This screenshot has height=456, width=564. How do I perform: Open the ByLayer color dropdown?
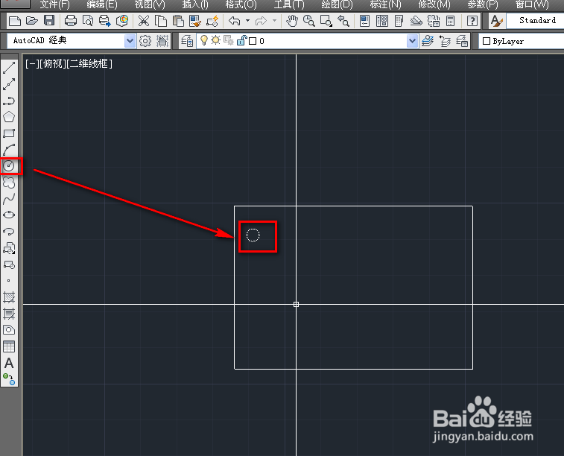coord(522,41)
